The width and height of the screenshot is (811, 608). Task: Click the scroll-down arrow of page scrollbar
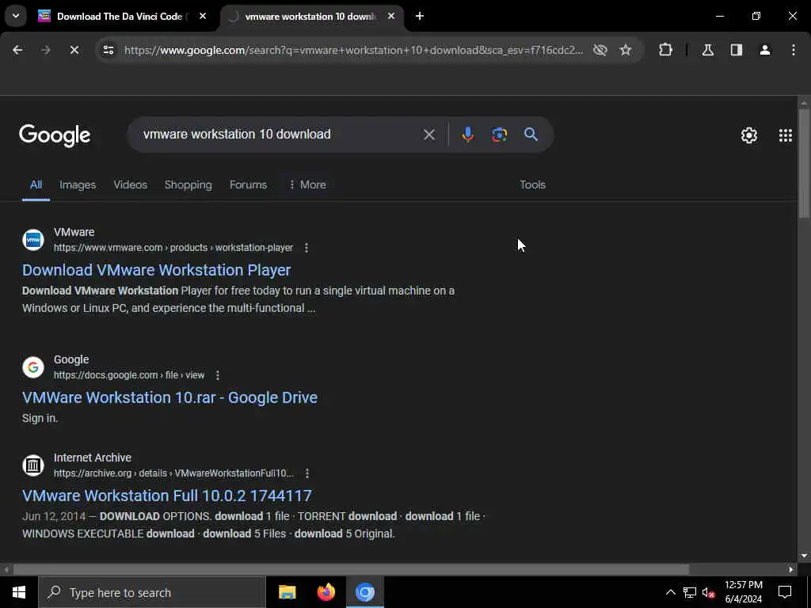point(804,556)
